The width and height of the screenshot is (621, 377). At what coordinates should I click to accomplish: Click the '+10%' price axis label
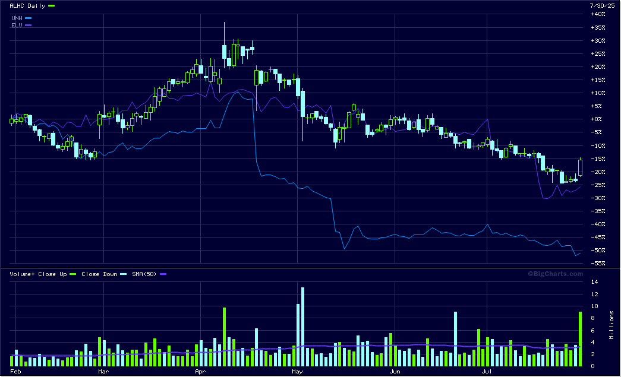(598, 93)
